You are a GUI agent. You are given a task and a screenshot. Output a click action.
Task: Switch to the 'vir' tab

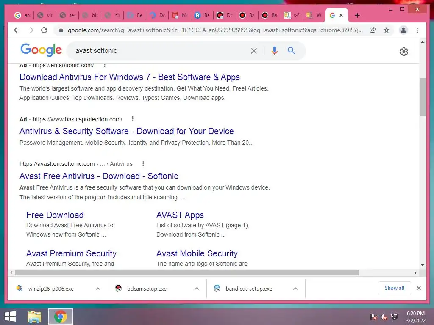point(45,15)
